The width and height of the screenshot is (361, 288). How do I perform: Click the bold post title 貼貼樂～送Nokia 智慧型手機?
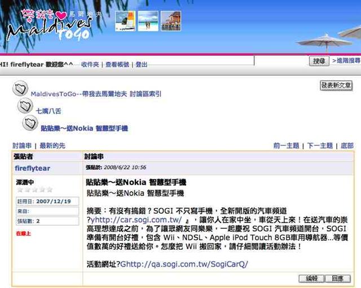[x=136, y=182]
